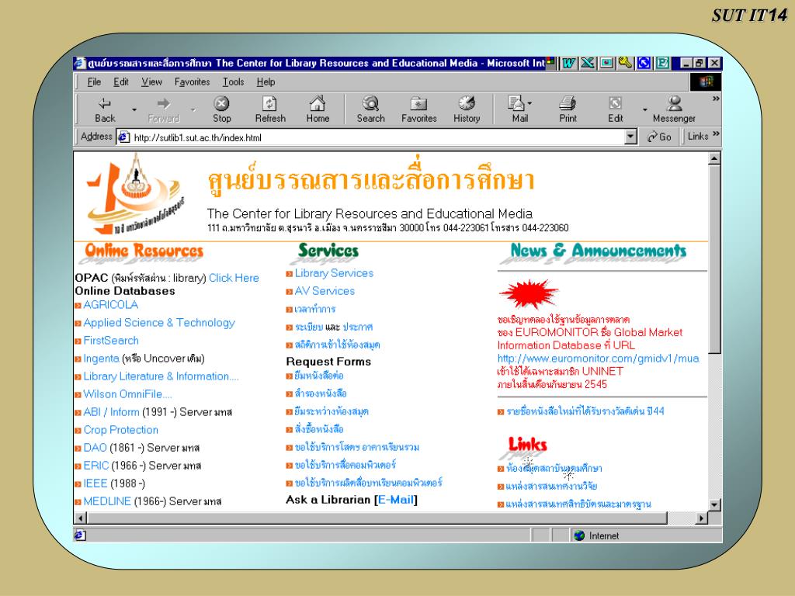The height and width of the screenshot is (596, 795).
Task: Expand the Links bar chevron
Action: 716,134
